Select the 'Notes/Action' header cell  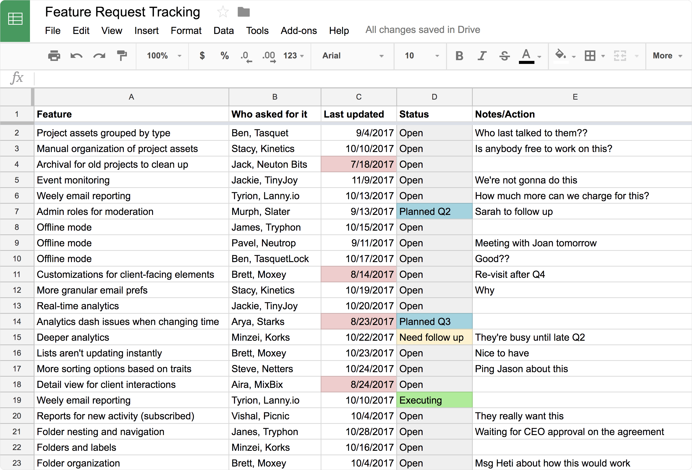pyautogui.click(x=582, y=114)
